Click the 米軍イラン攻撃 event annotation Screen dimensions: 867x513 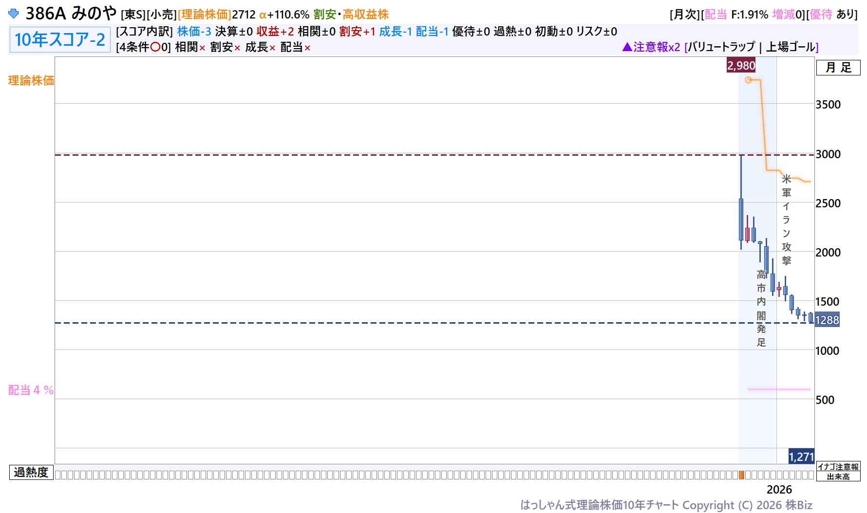(787, 220)
